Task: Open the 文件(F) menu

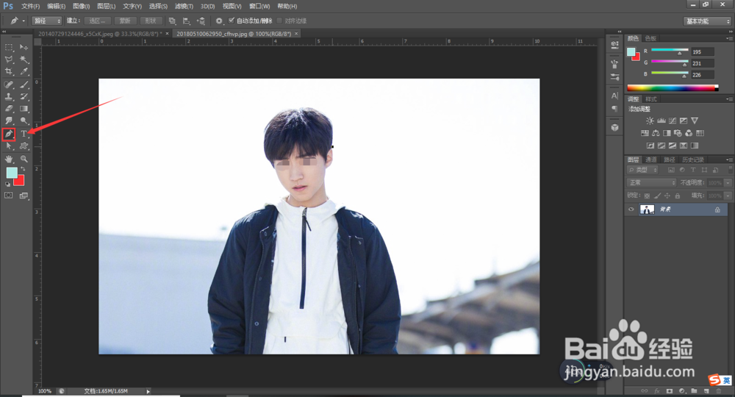Action: point(30,6)
